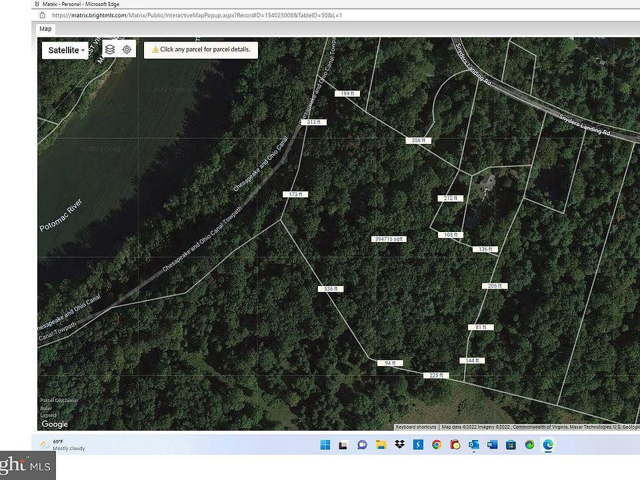The image size is (640, 480).
Task: Open the Windows Start menu
Action: 325,445
